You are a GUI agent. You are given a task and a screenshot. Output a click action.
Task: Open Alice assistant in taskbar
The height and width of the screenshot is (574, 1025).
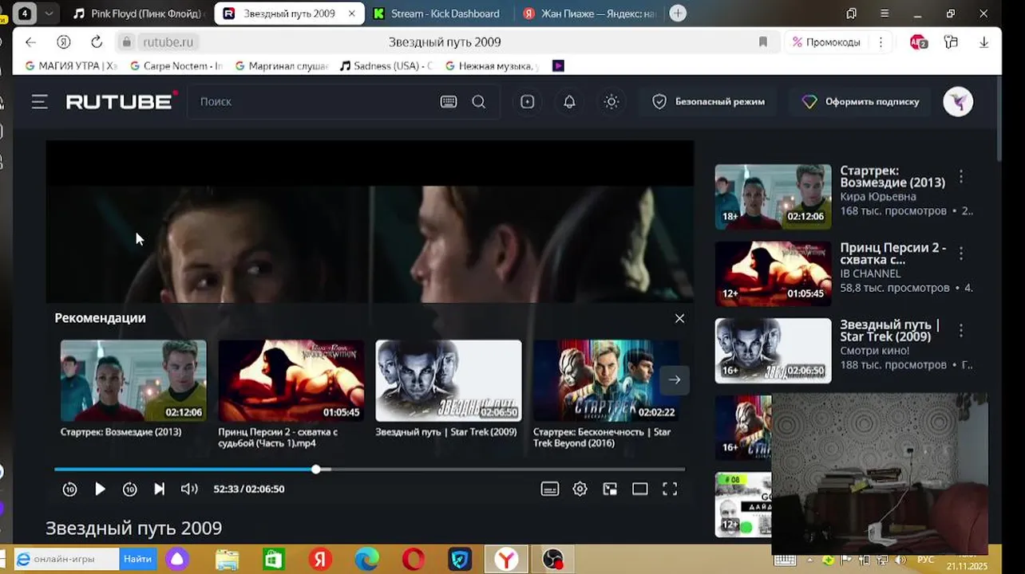pyautogui.click(x=176, y=560)
